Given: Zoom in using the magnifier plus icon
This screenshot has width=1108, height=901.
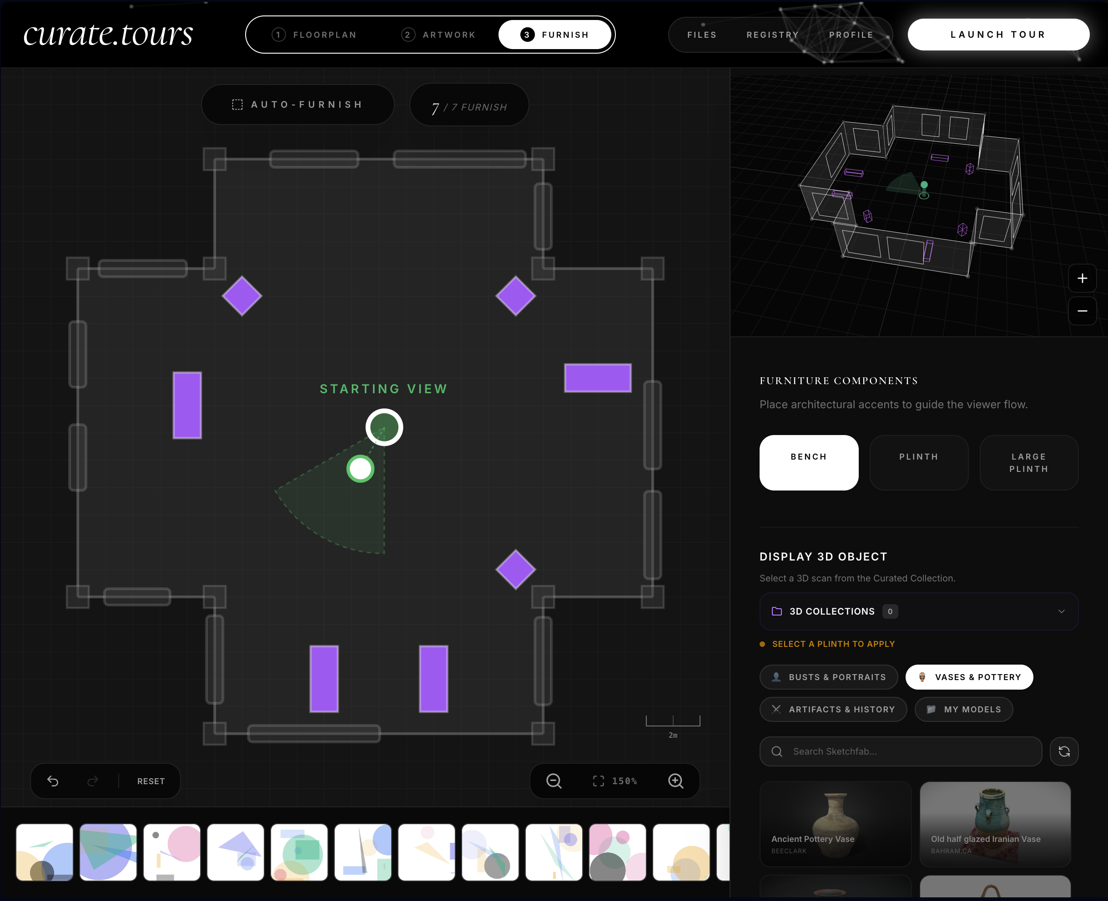Looking at the screenshot, I should pyautogui.click(x=675, y=781).
